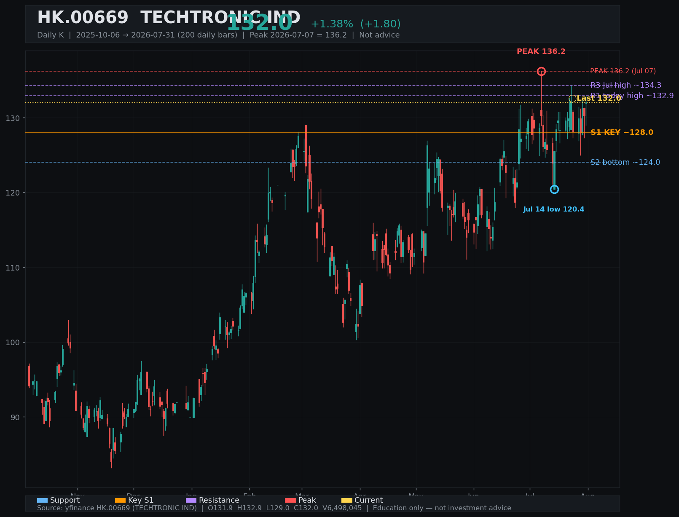Click the "Not advice" text in the subtitle
The width and height of the screenshot is (679, 517).
pyautogui.click(x=379, y=35)
